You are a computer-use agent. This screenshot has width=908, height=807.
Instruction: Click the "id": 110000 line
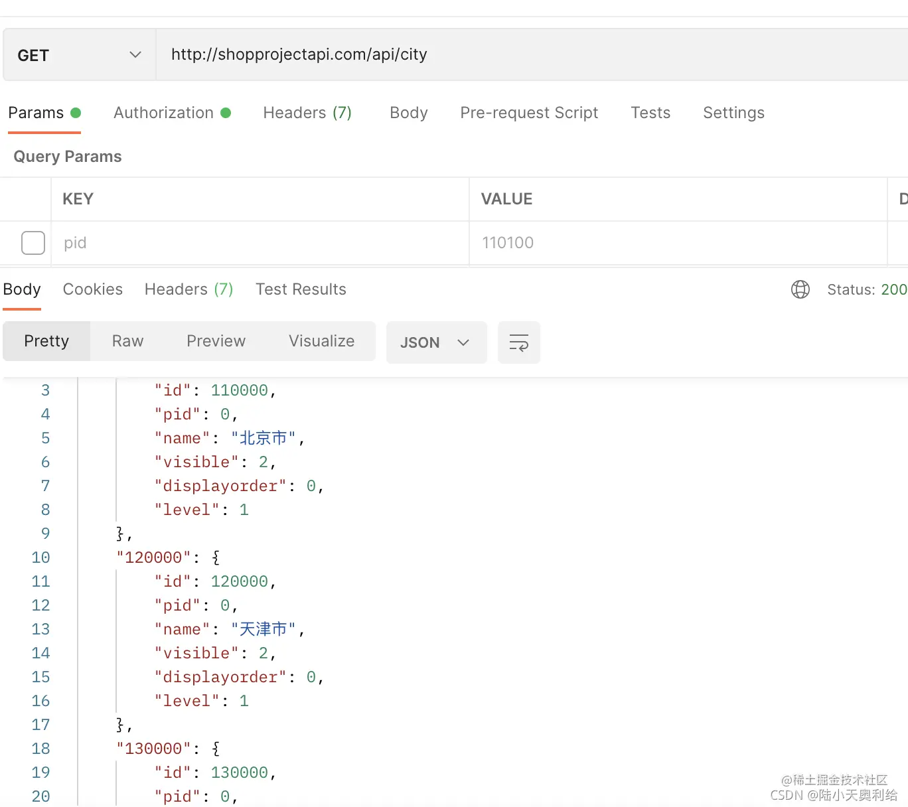[215, 390]
